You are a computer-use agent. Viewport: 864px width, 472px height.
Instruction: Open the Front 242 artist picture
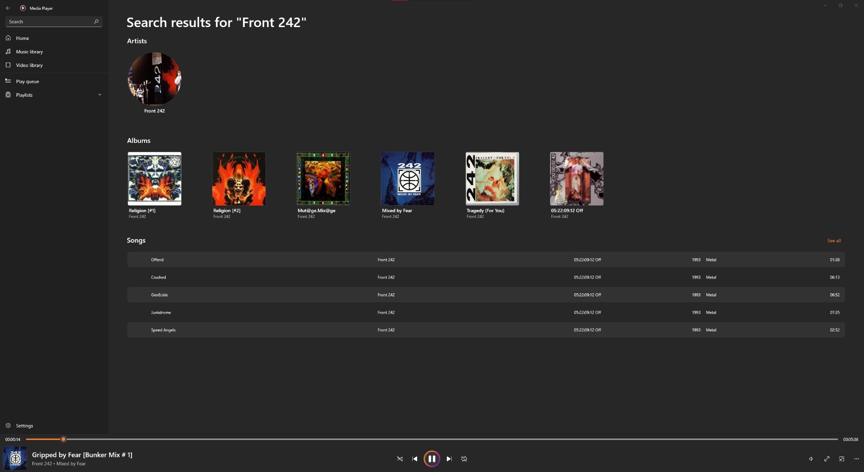pos(154,79)
